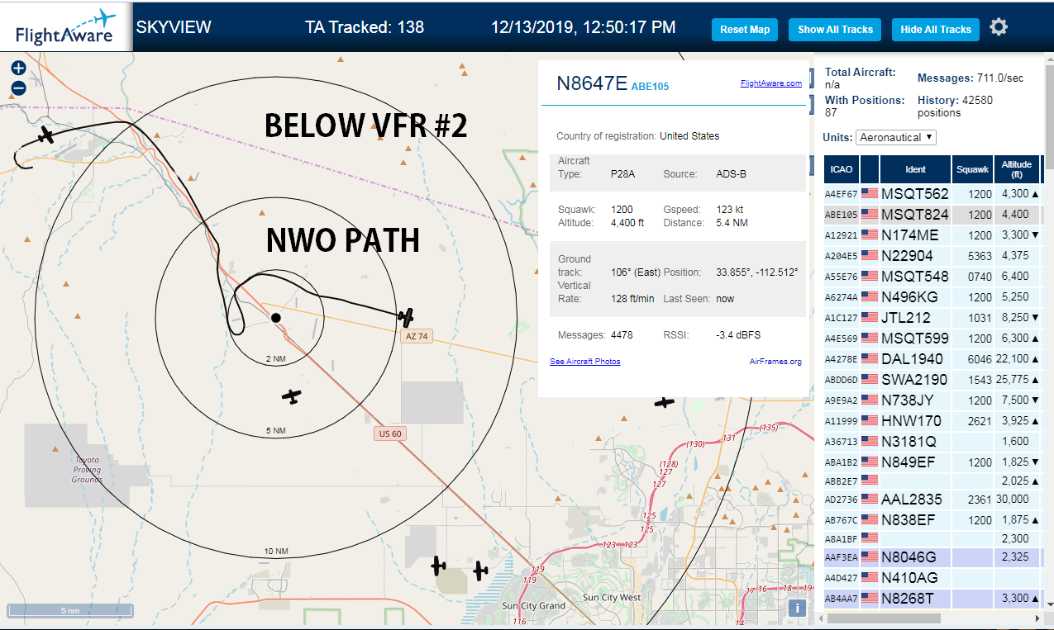Sort table by ICAO column header
1054x630 pixels.
(x=842, y=169)
